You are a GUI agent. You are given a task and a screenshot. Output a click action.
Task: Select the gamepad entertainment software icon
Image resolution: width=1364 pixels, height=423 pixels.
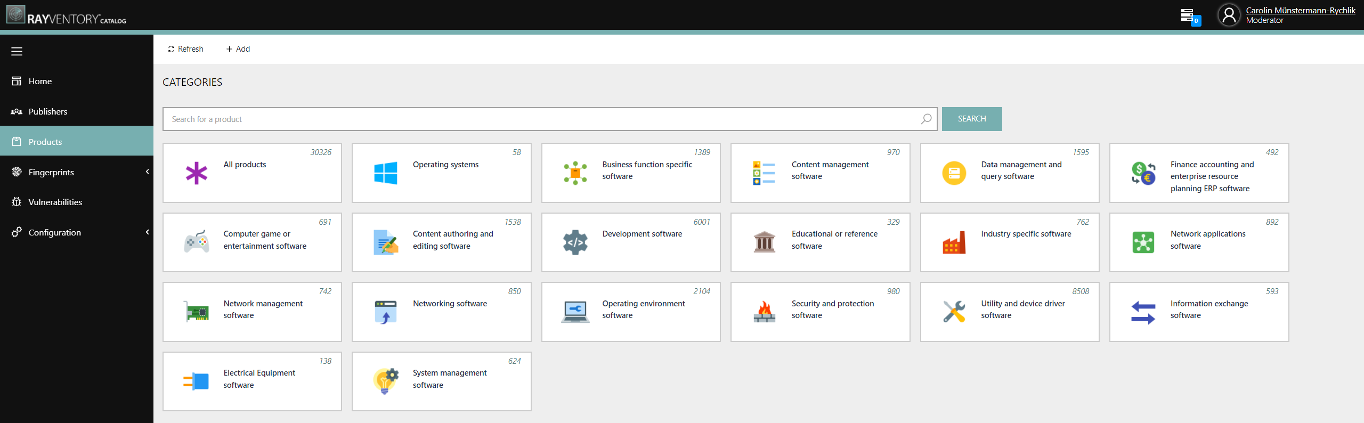tap(196, 242)
